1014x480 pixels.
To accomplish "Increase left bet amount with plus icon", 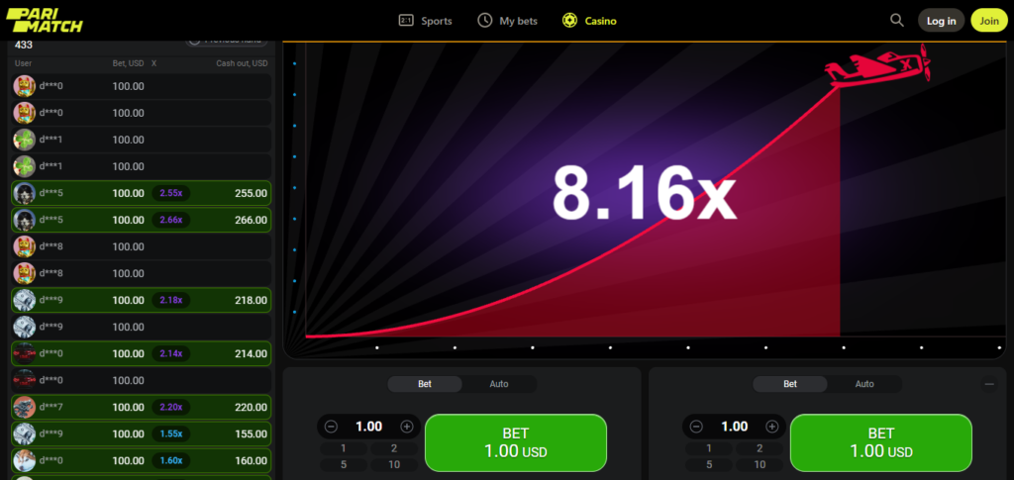I will pos(407,427).
